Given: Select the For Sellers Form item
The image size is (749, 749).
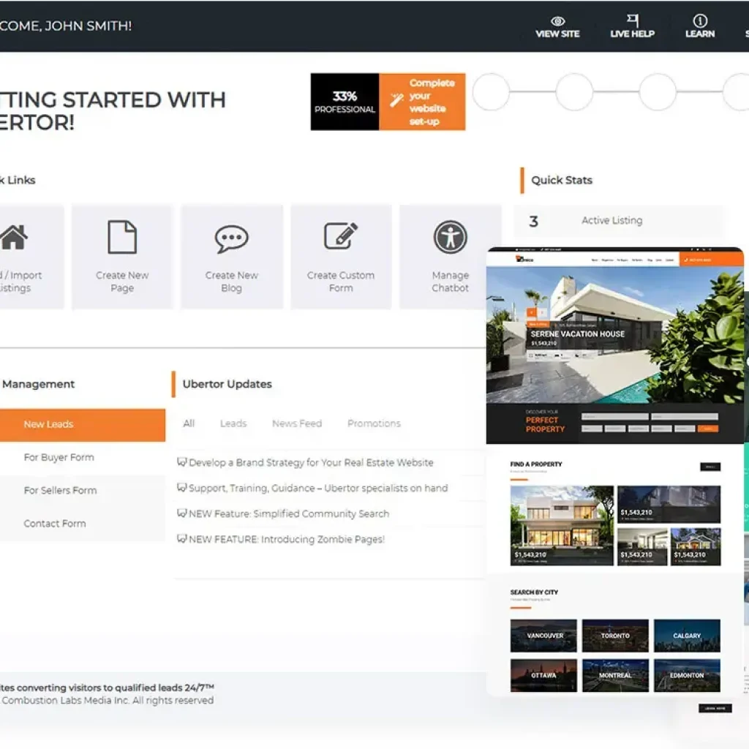Looking at the screenshot, I should point(60,490).
